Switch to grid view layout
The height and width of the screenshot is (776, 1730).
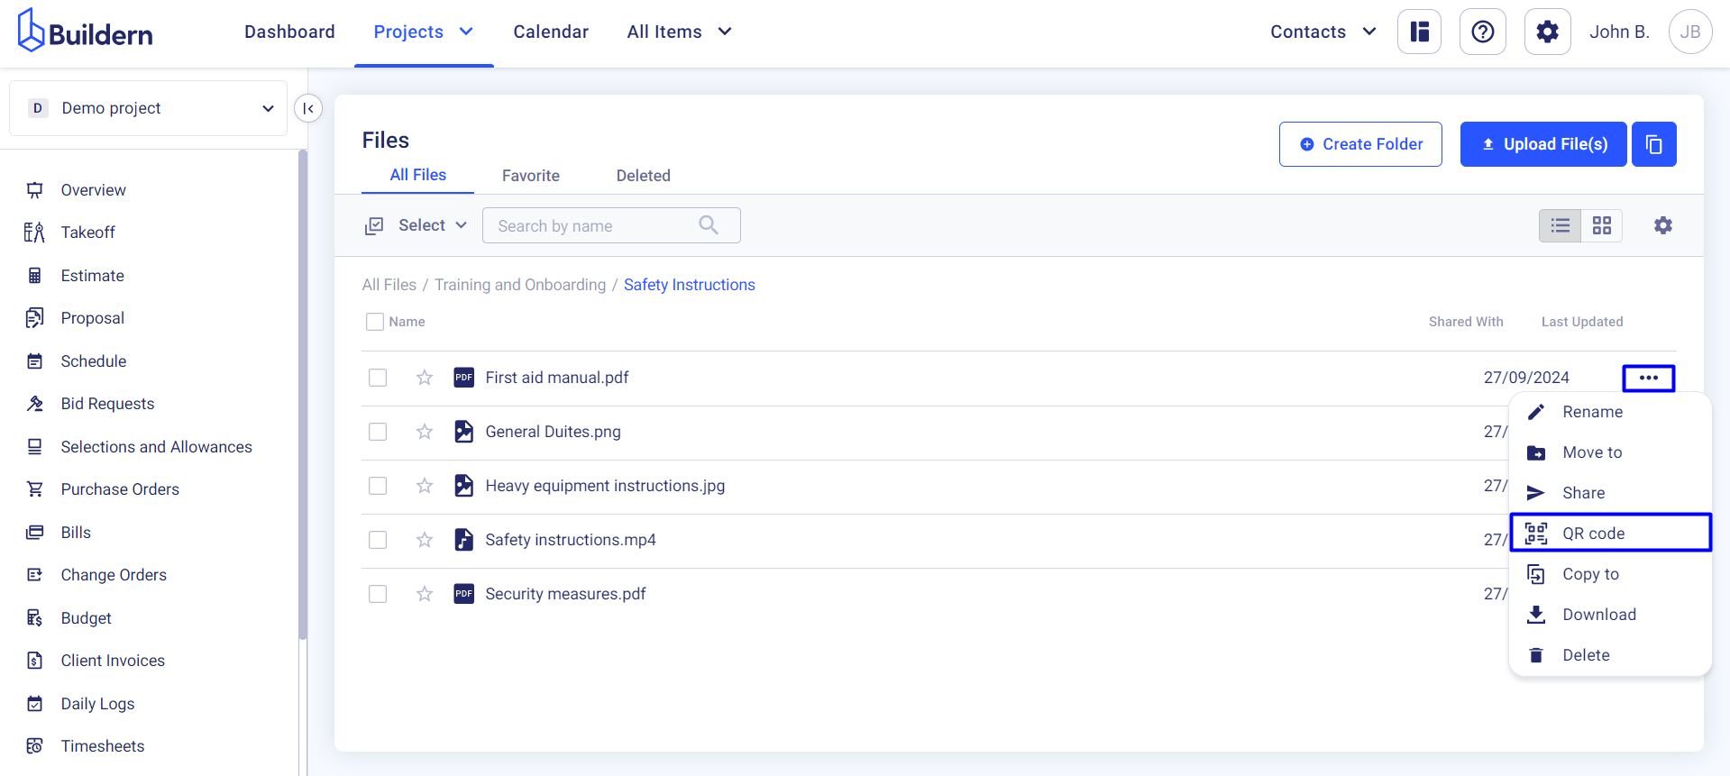1601,225
